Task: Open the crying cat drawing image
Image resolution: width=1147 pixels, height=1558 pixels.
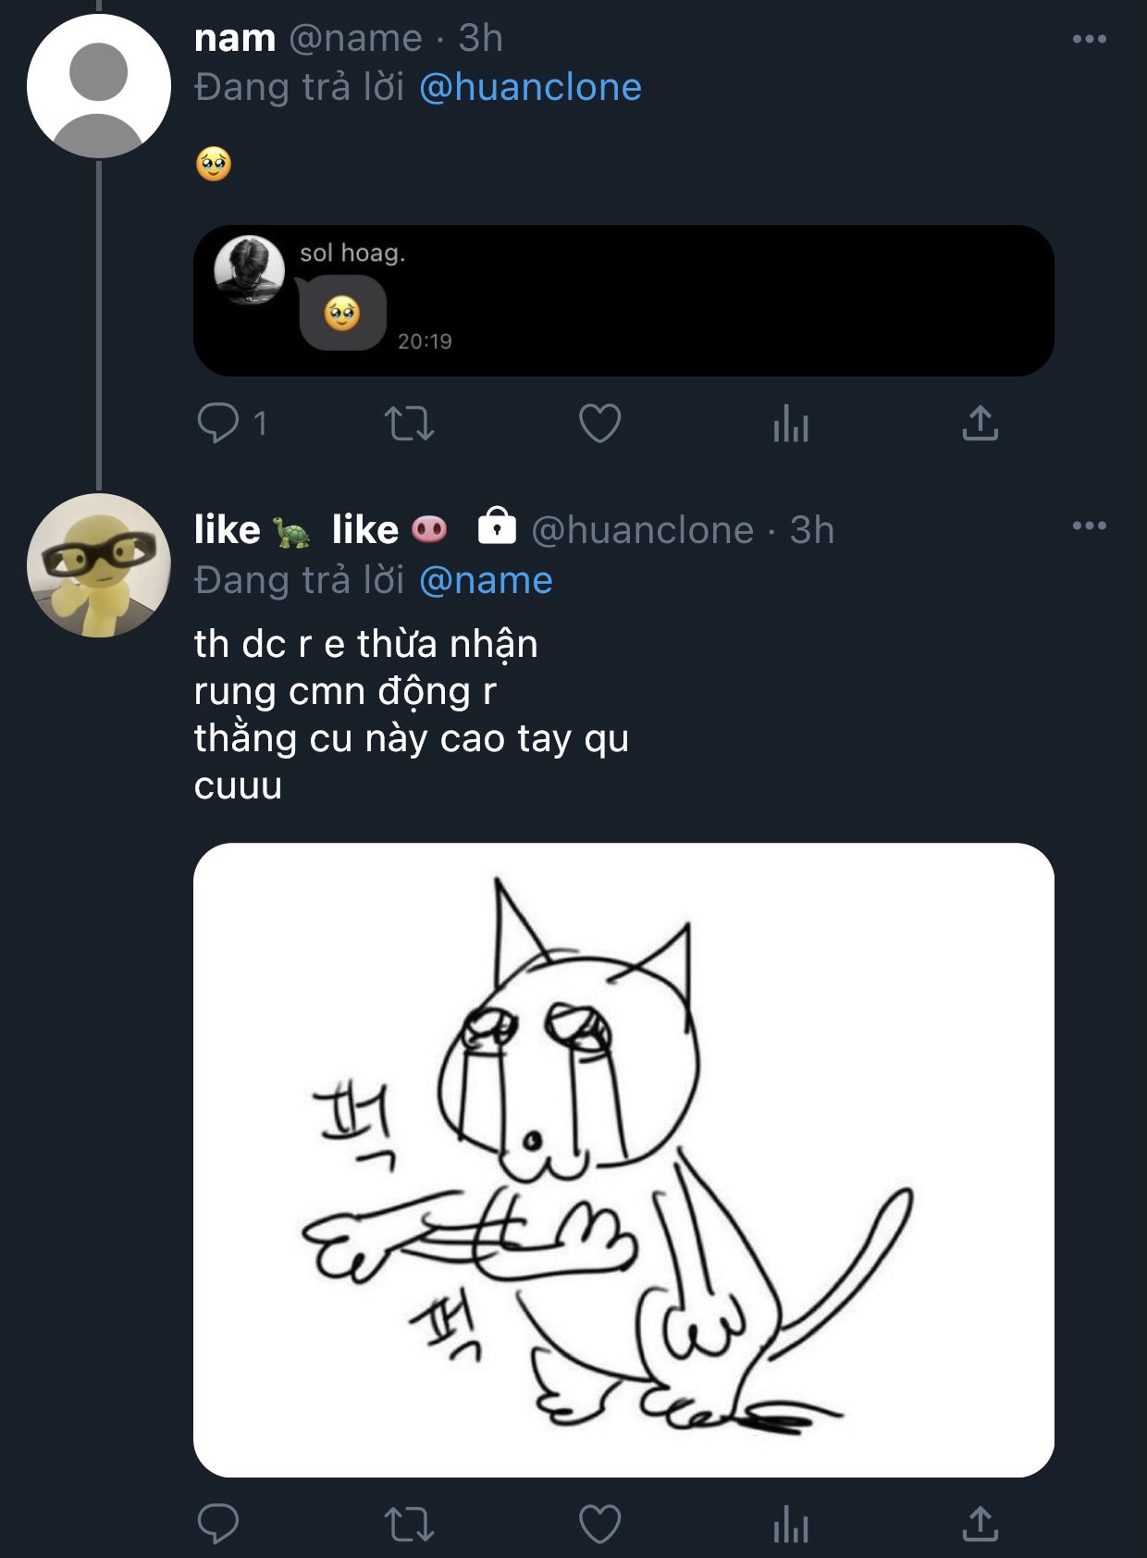Action: [623, 1159]
